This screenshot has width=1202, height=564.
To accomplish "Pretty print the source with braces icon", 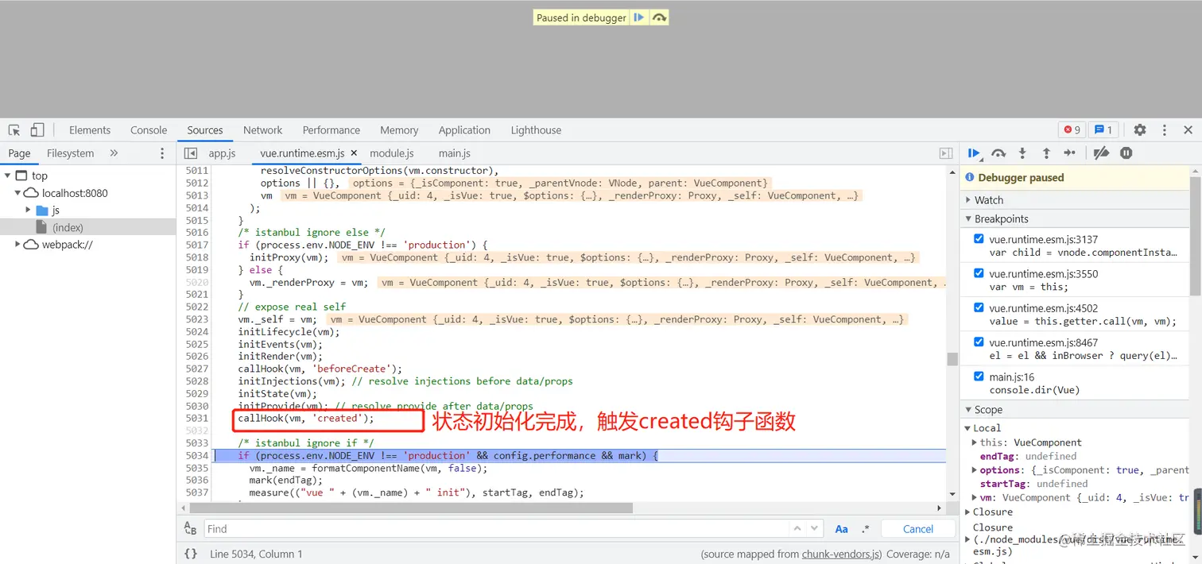I will (191, 554).
